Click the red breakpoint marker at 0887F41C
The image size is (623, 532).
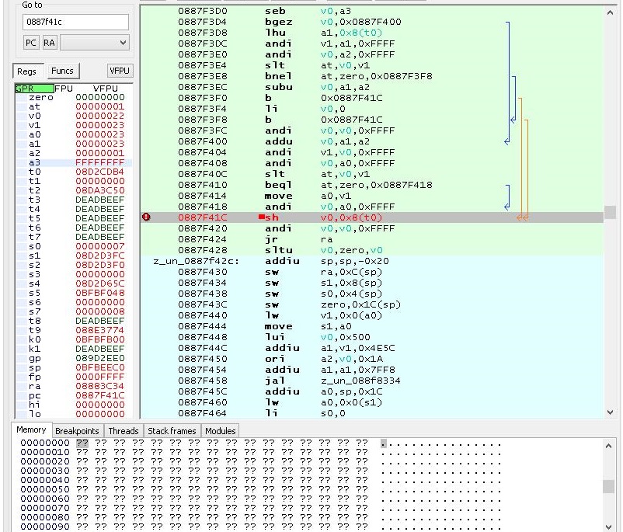[145, 217]
